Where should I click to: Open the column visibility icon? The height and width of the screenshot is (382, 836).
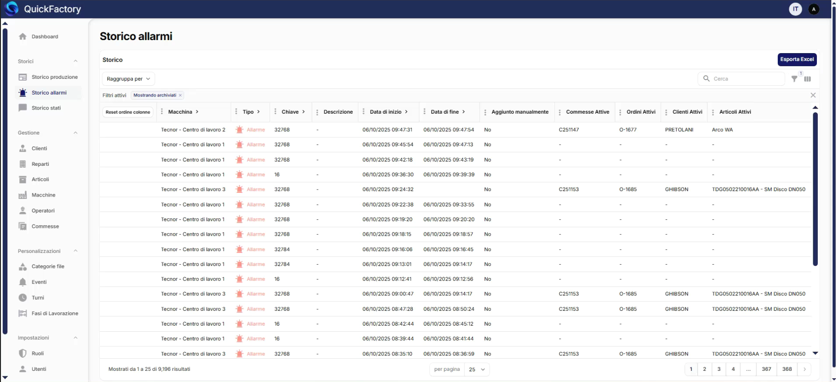tap(808, 79)
